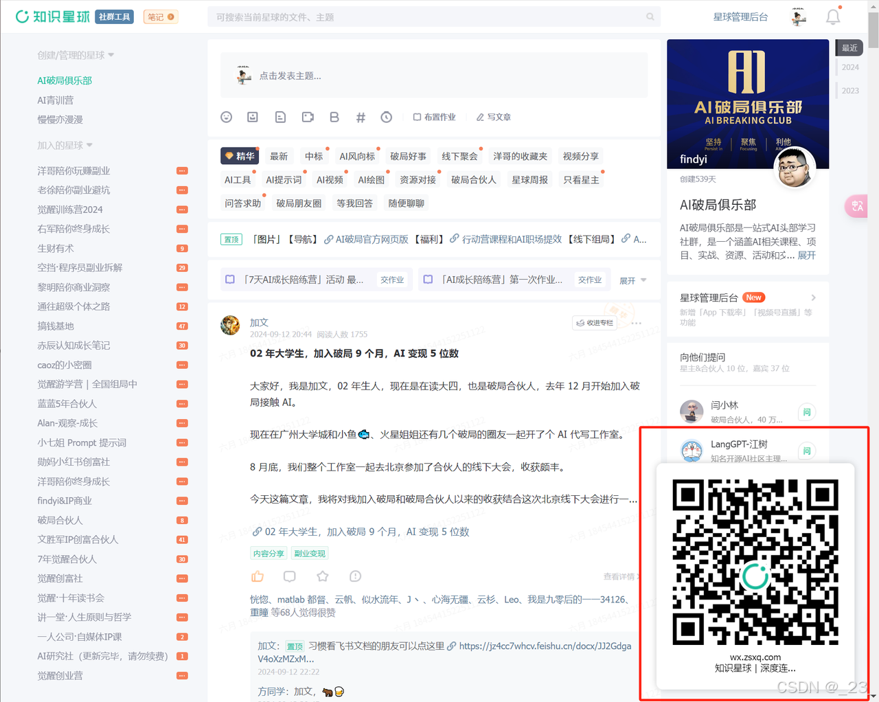Select the image upload icon
Viewport: 879px width, 702px height.
[253, 117]
